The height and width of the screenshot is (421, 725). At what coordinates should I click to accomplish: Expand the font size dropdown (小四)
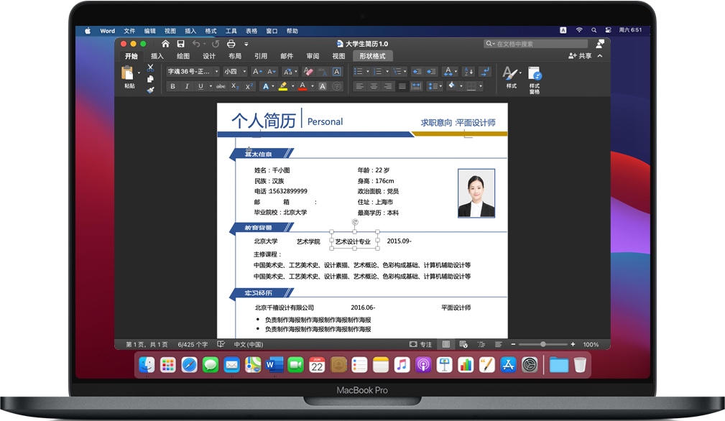coord(244,72)
